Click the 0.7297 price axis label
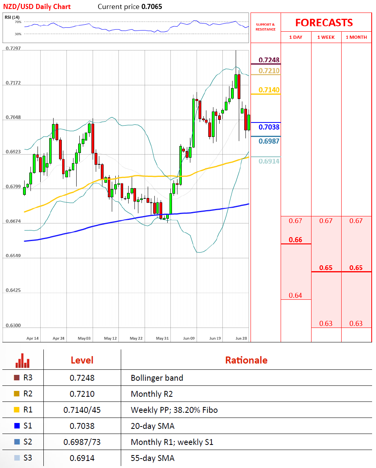Image resolution: width=376 pixels, height=468 pixels. point(13,49)
